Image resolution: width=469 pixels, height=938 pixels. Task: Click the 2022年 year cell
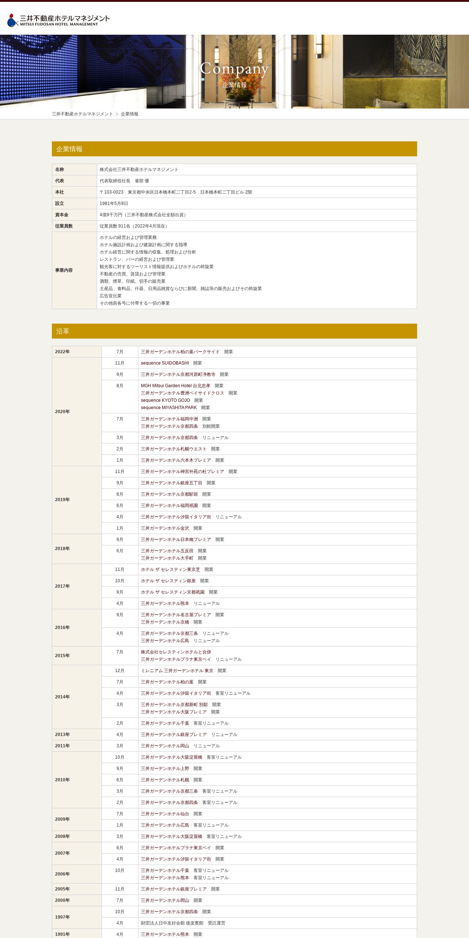pyautogui.click(x=77, y=352)
